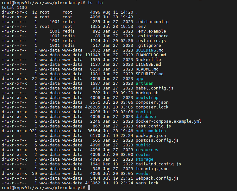The image size is (237, 191).
Task: Click the 36864 size of node_modules
Action: 94,131
